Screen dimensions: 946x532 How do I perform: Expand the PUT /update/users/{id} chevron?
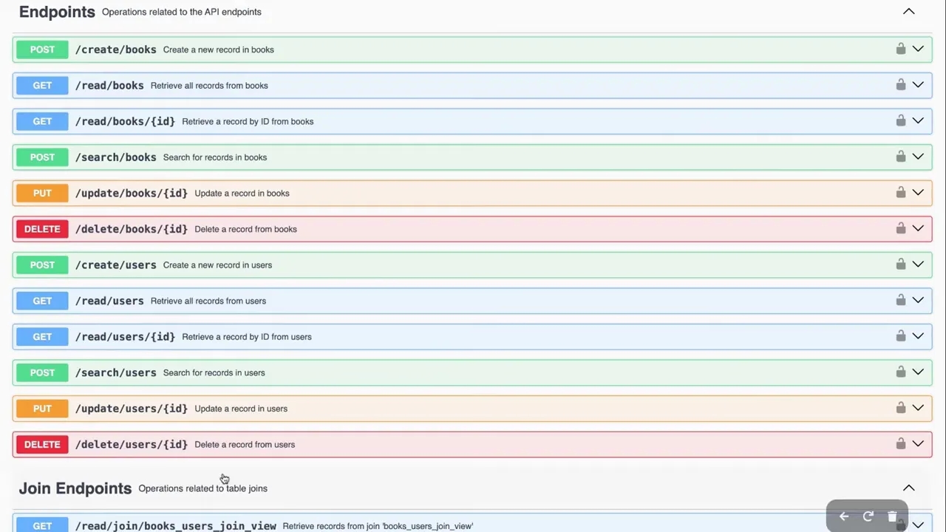(918, 408)
